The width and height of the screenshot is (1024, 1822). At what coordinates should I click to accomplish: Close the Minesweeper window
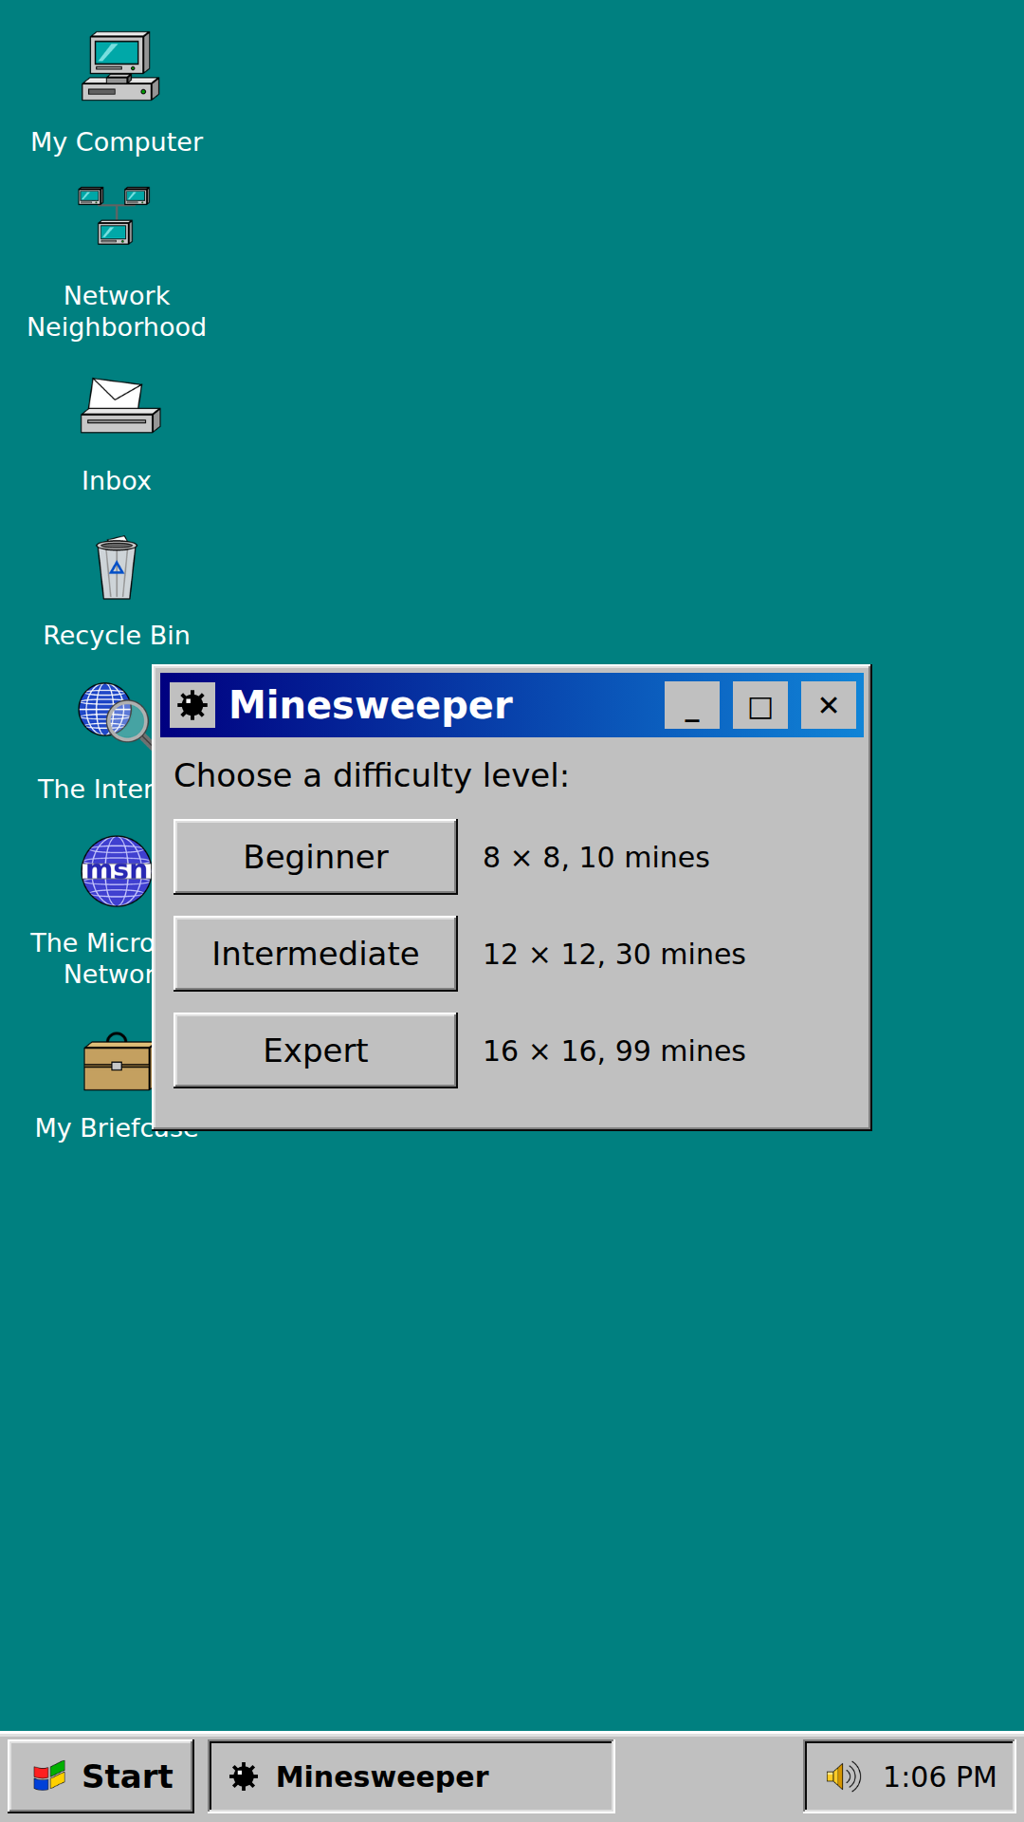829,705
